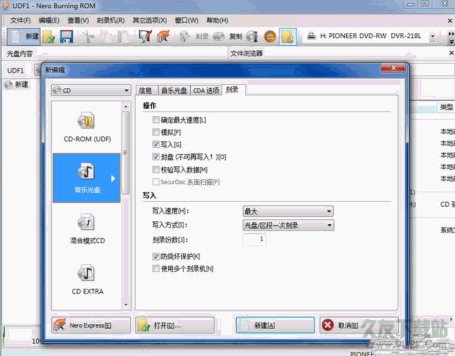This screenshot has height=356, width=455.
Task: Open the 查看(V) menu
Action: (78, 20)
